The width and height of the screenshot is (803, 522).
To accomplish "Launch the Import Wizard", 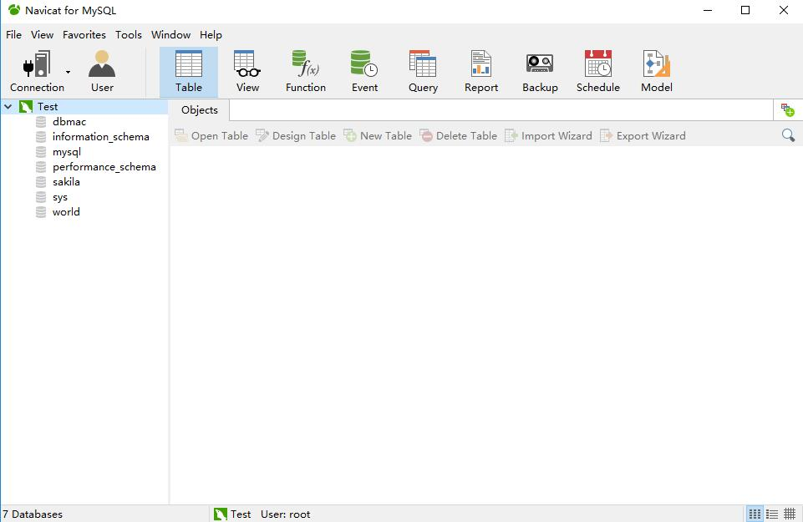I will [548, 135].
